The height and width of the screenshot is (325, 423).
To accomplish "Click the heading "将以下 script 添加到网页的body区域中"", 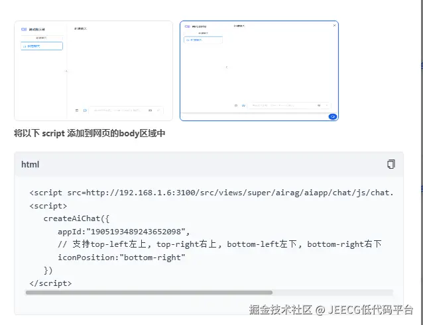I will pos(90,133).
